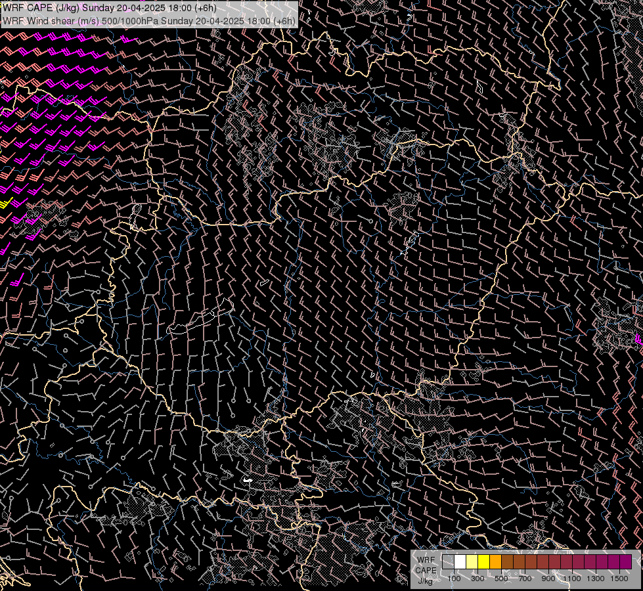The width and height of the screenshot is (643, 591).
Task: Select the orange legend swatch
Action: pyautogui.click(x=495, y=562)
